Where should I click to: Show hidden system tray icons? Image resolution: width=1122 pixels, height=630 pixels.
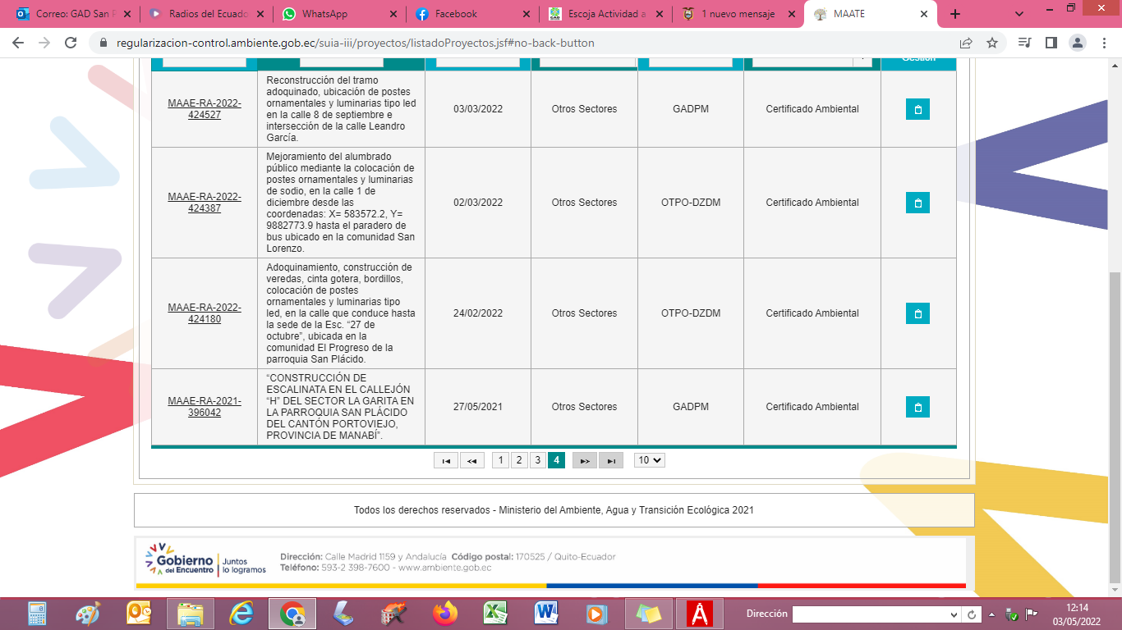991,614
